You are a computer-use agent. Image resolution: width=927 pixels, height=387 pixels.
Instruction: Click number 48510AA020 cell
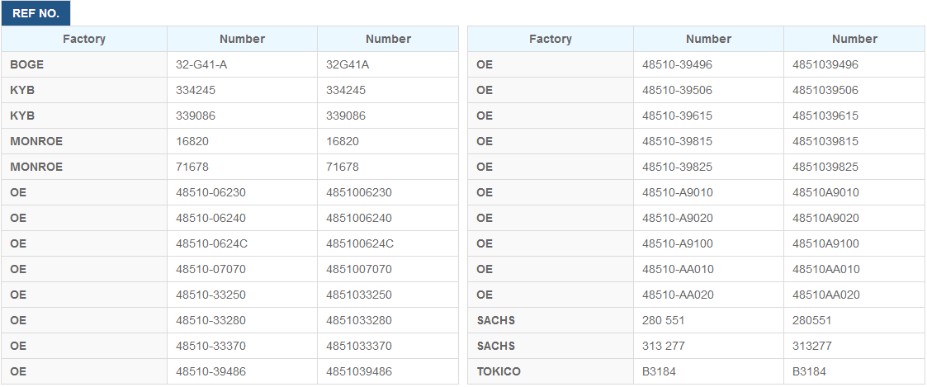(x=855, y=295)
